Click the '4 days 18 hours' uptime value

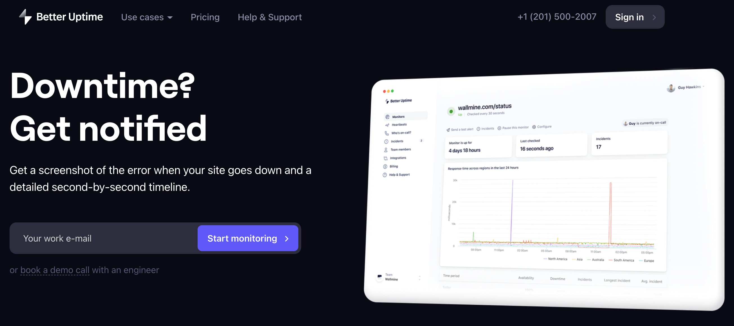(x=464, y=150)
